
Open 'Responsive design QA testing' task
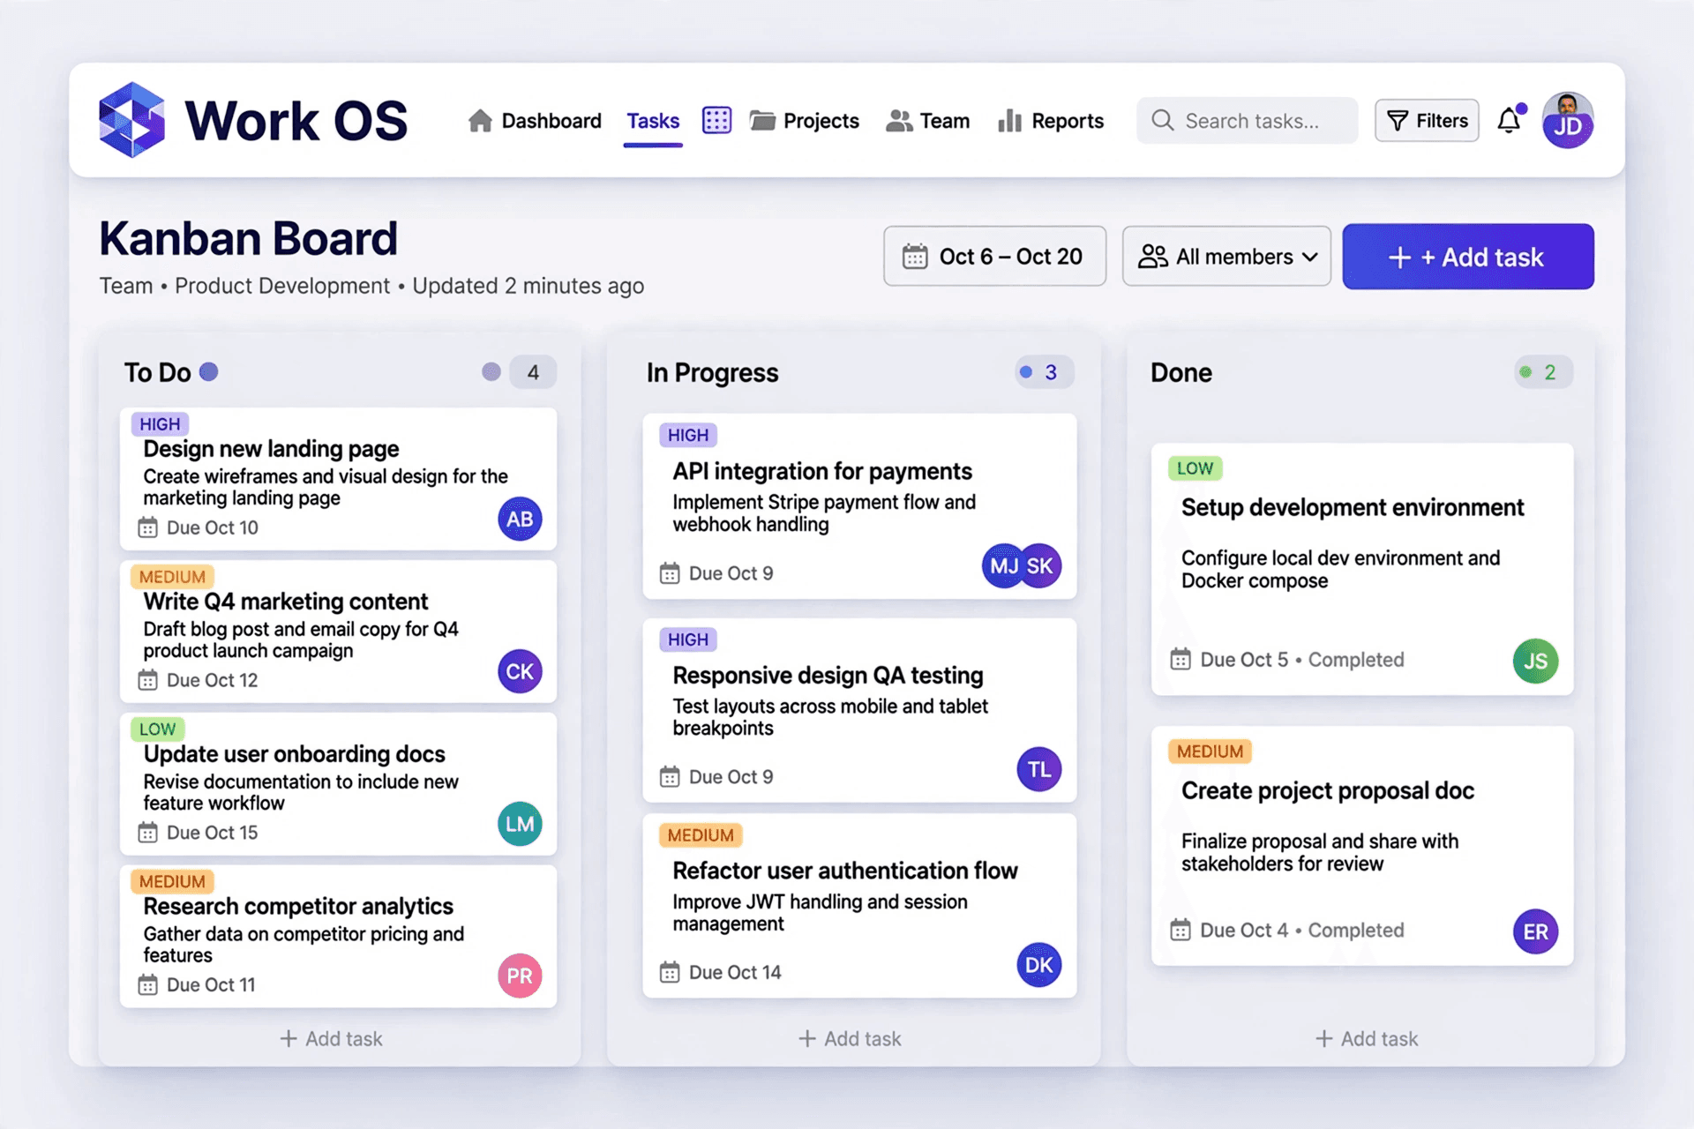tap(859, 710)
